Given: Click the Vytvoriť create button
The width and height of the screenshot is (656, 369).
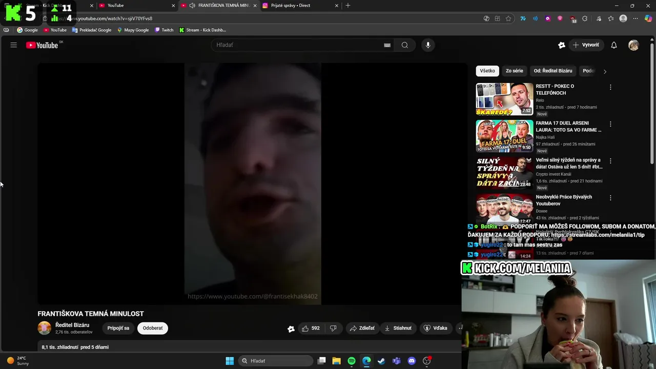Looking at the screenshot, I should click(586, 45).
